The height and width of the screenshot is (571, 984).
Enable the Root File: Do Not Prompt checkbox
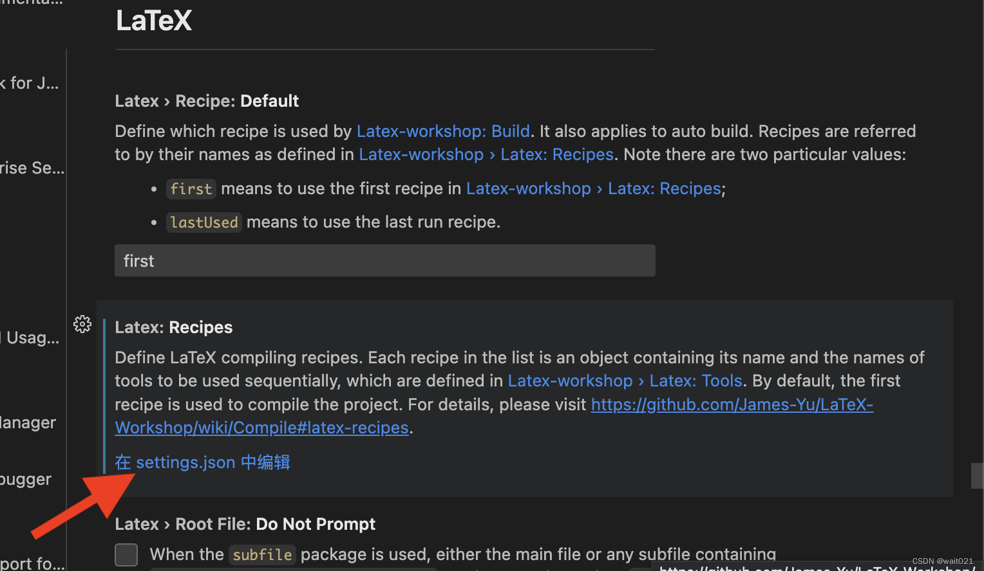126,554
